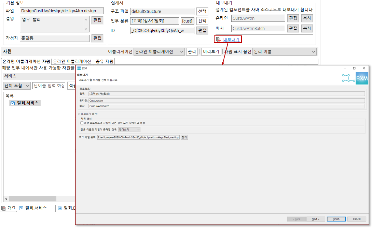Click the horizontal scrollbar left arrow
This screenshot has width=372, height=228.
6,199
